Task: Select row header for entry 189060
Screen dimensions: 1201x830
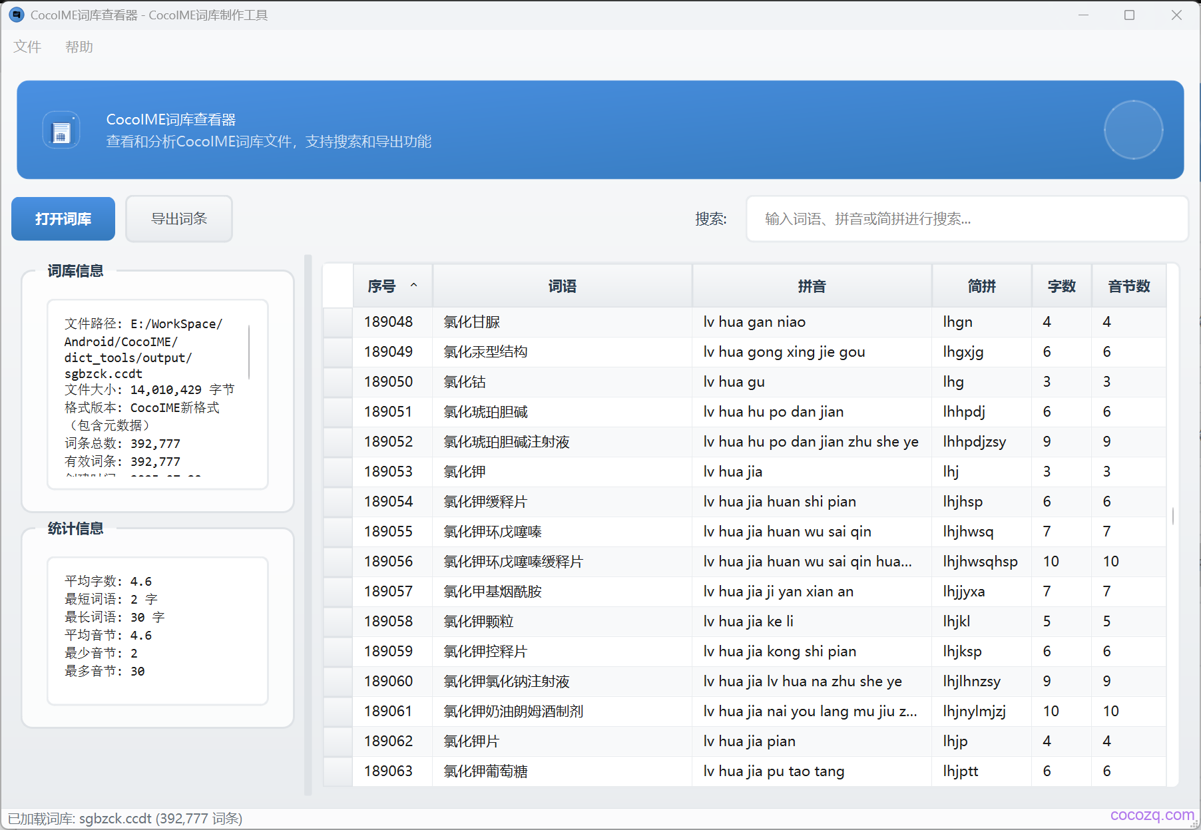Action: point(338,682)
